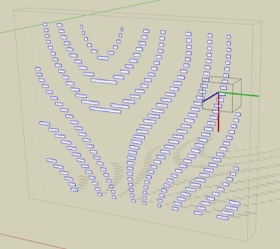The height and width of the screenshot is (249, 280).
Task: Select the top-left corner slot of the panel
Action: pos(45,24)
